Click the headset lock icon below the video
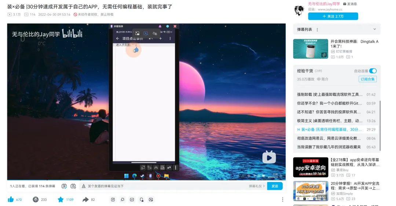 click(x=142, y=199)
